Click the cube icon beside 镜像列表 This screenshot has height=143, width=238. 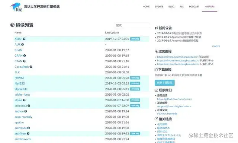tap(12, 25)
